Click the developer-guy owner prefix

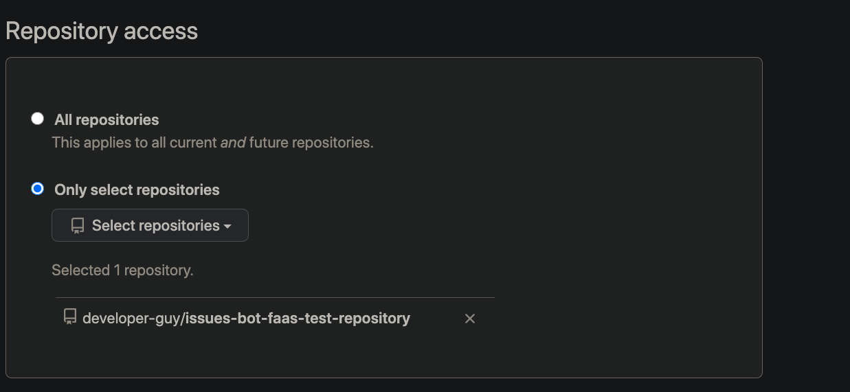(x=131, y=319)
